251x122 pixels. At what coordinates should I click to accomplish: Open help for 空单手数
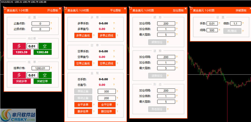[114, 51]
